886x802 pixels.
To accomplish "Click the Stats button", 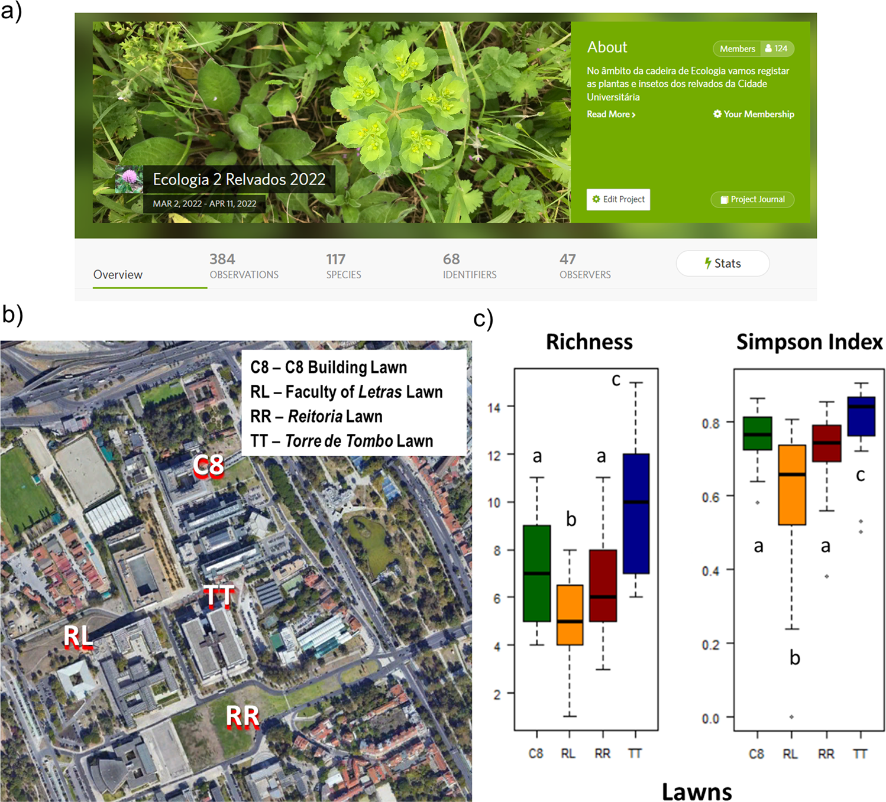I will pos(723,263).
